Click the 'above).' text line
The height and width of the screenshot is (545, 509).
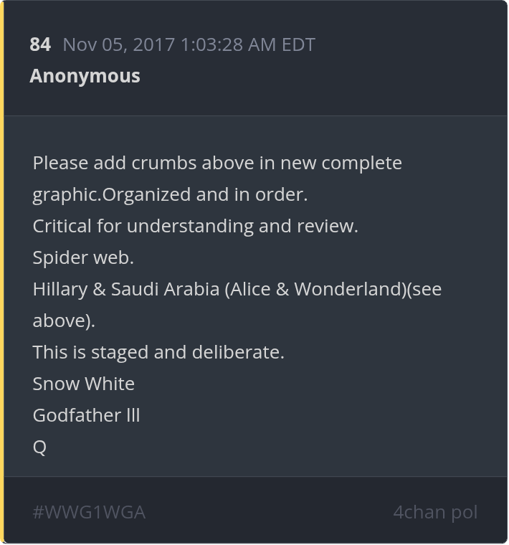pyautogui.click(x=64, y=321)
